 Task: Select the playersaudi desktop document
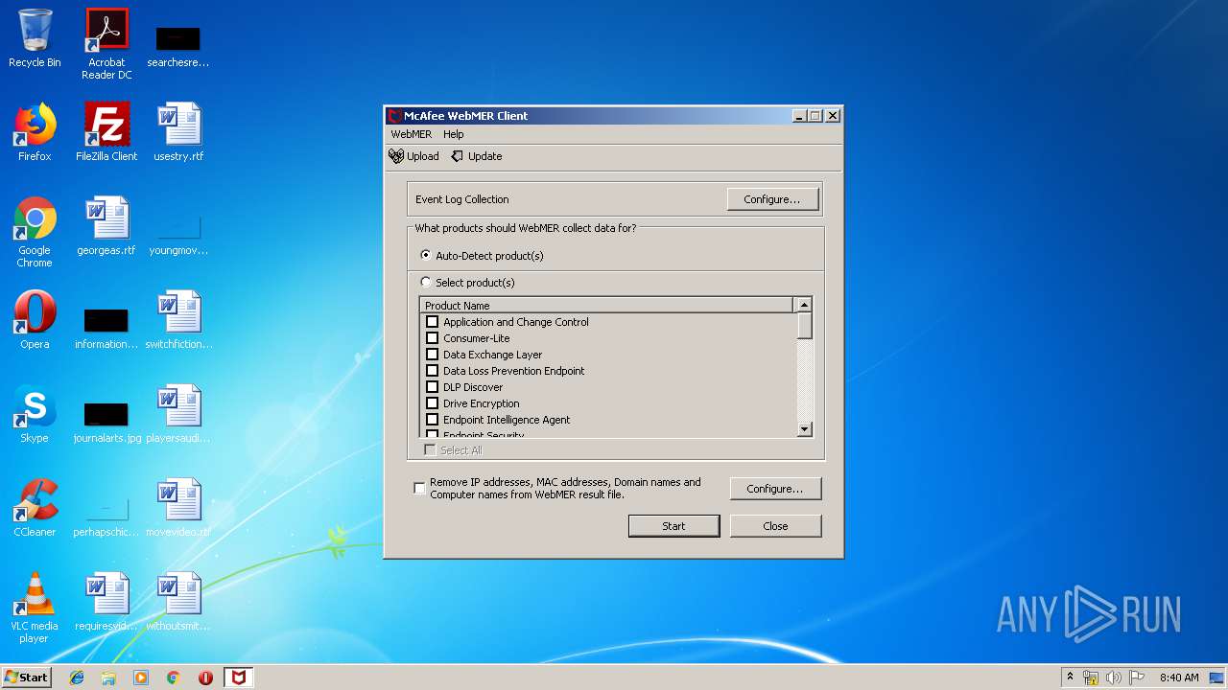click(x=178, y=414)
